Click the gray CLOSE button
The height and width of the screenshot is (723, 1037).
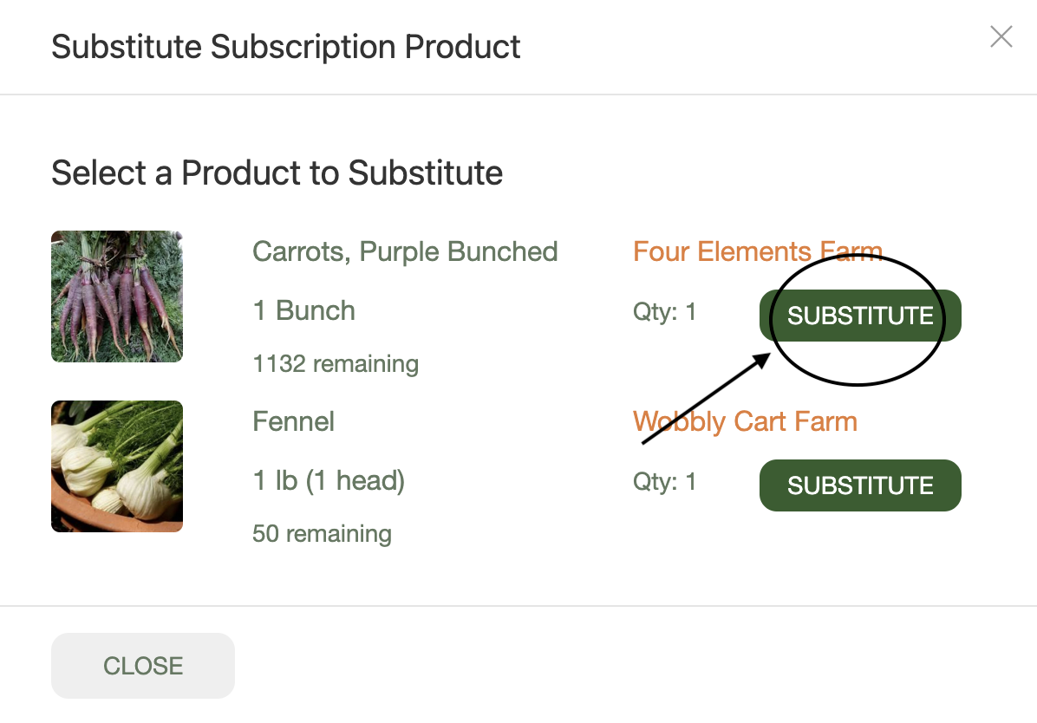[143, 666]
